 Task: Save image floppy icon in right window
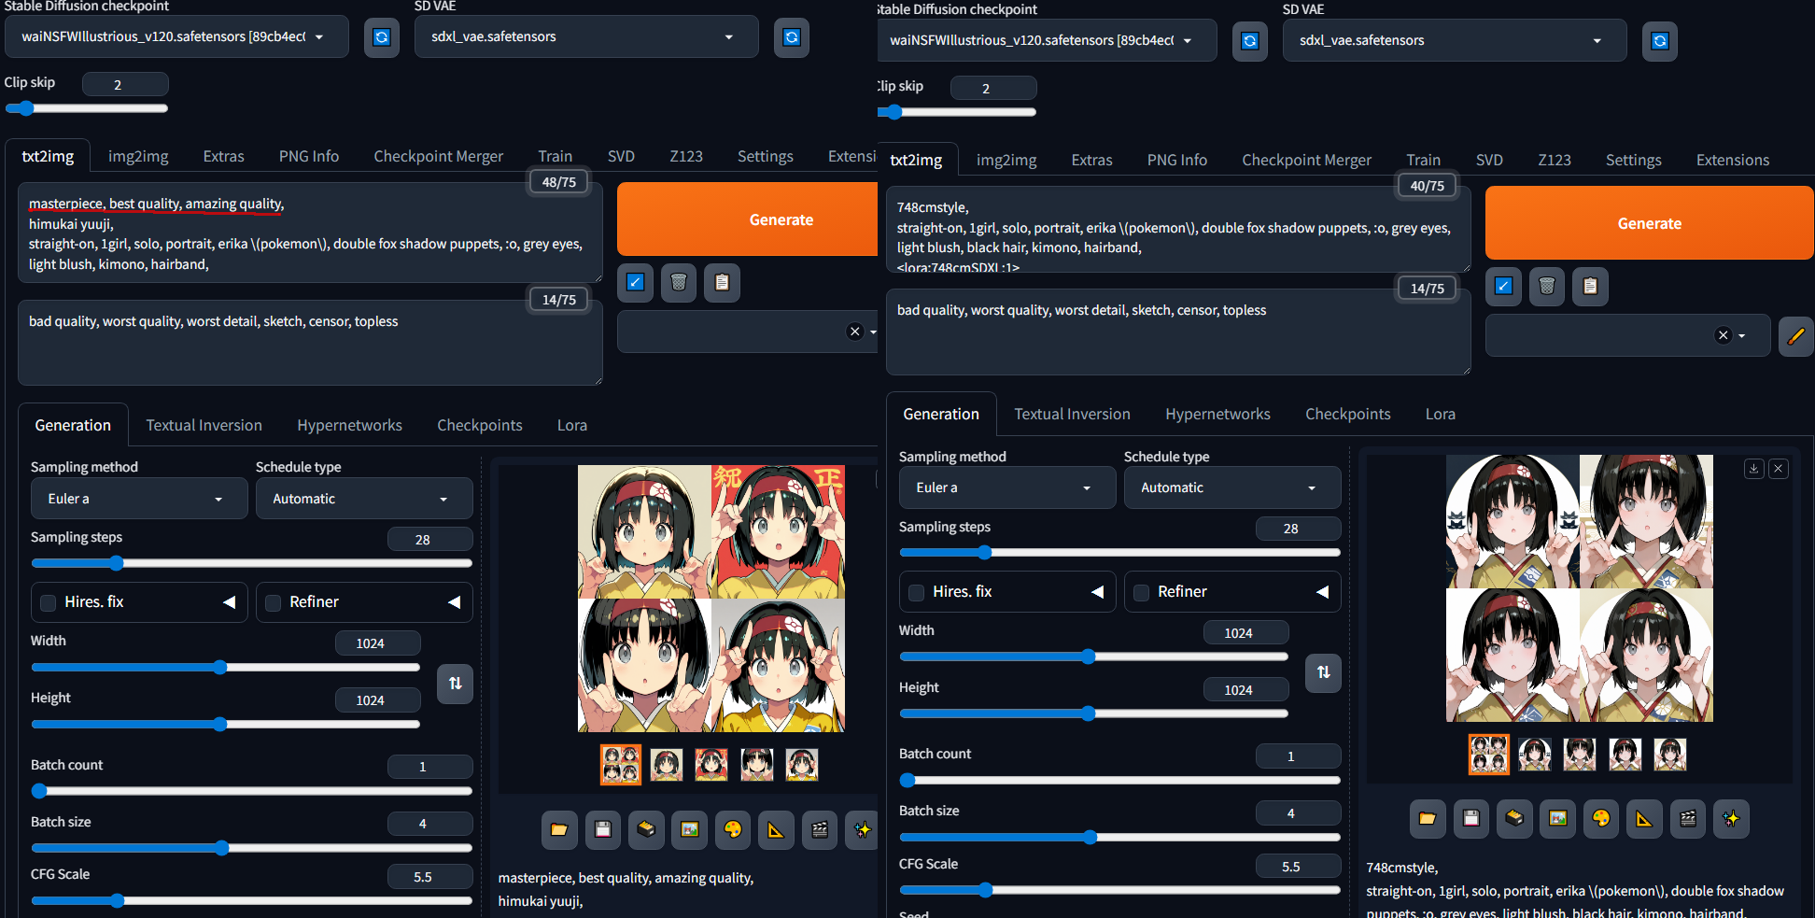[x=1471, y=819]
